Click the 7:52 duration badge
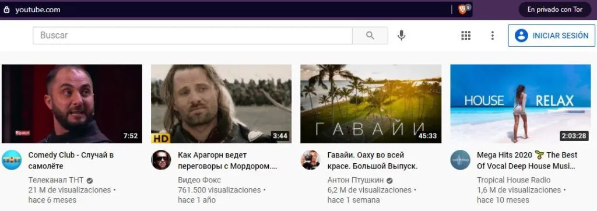This screenshot has height=211, width=597. coord(131,136)
